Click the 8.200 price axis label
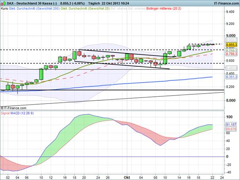 point(230,87)
